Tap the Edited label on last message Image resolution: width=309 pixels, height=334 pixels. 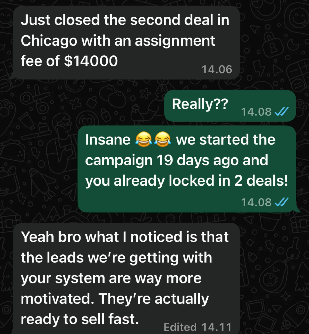coord(180,327)
